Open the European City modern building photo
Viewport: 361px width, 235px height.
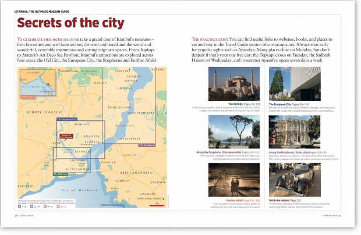click(294, 83)
